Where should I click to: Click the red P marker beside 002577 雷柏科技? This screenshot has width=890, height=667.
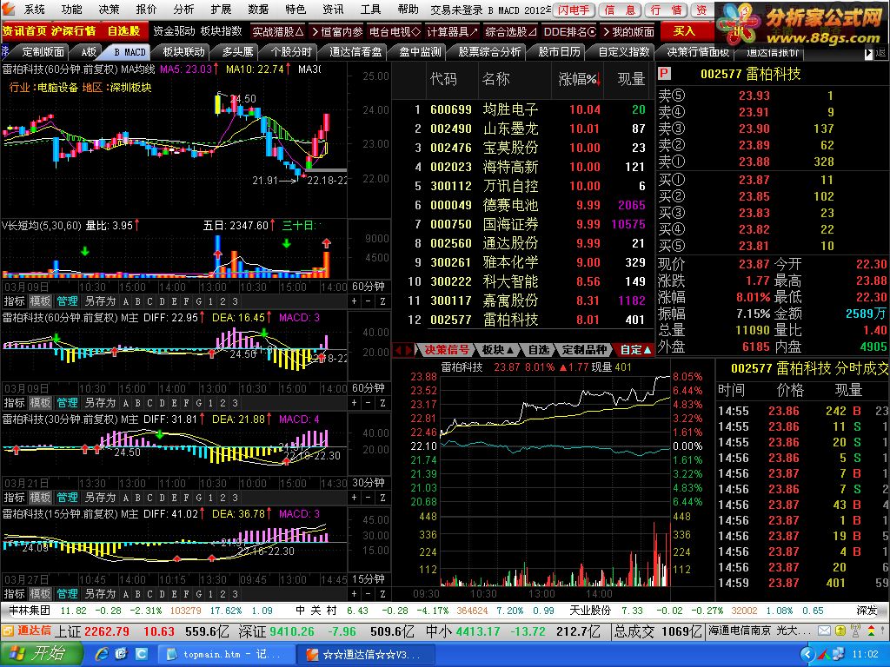point(664,74)
